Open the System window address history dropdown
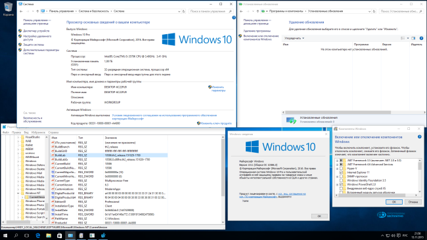This screenshot has height=240, width=427. click(x=179, y=11)
